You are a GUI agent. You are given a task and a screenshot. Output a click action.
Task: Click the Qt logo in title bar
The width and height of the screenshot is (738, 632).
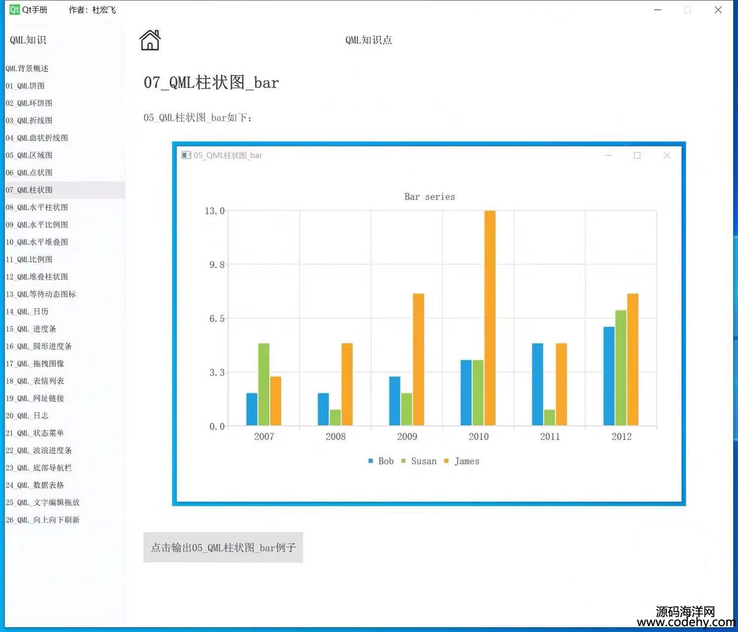[x=15, y=10]
